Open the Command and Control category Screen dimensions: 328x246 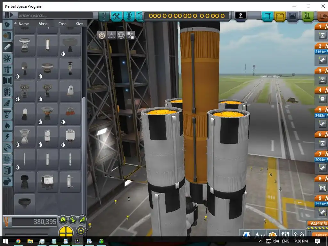tap(8, 58)
